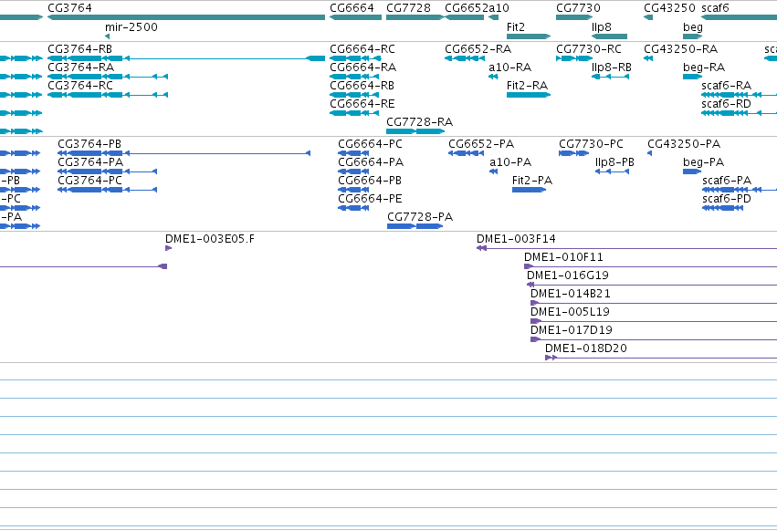
Task: Select protein CG3764-PA
Action: [x=107, y=171]
